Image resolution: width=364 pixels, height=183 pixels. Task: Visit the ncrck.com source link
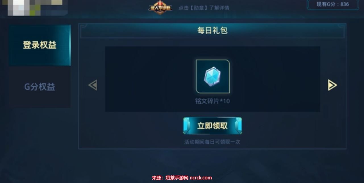click(x=201, y=178)
